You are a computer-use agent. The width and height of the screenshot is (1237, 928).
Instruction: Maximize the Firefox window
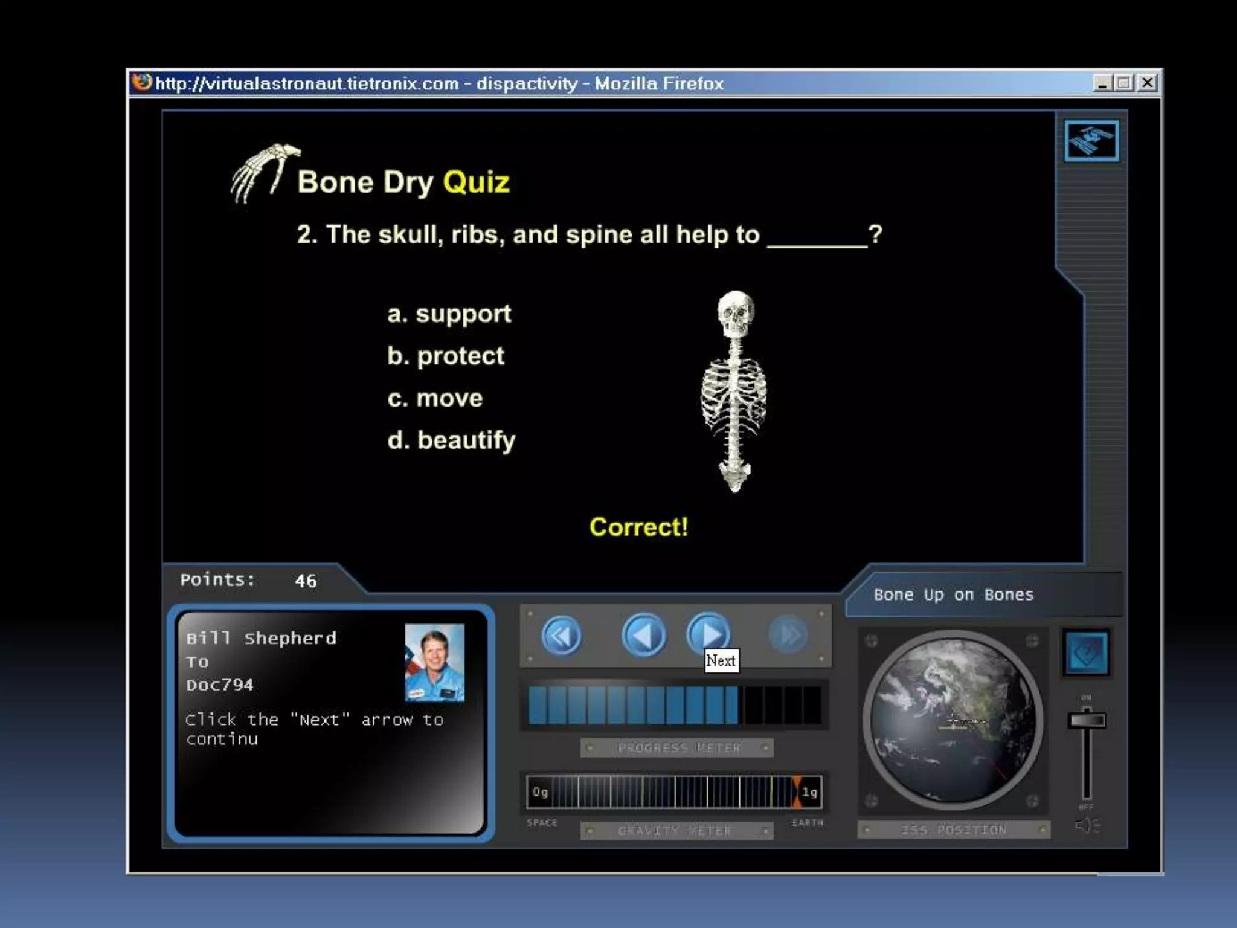pyautogui.click(x=1124, y=83)
